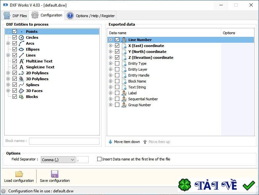Enable the Entity Type export checkbox

117,63
